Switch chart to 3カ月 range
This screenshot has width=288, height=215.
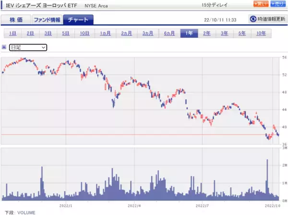click(148, 34)
